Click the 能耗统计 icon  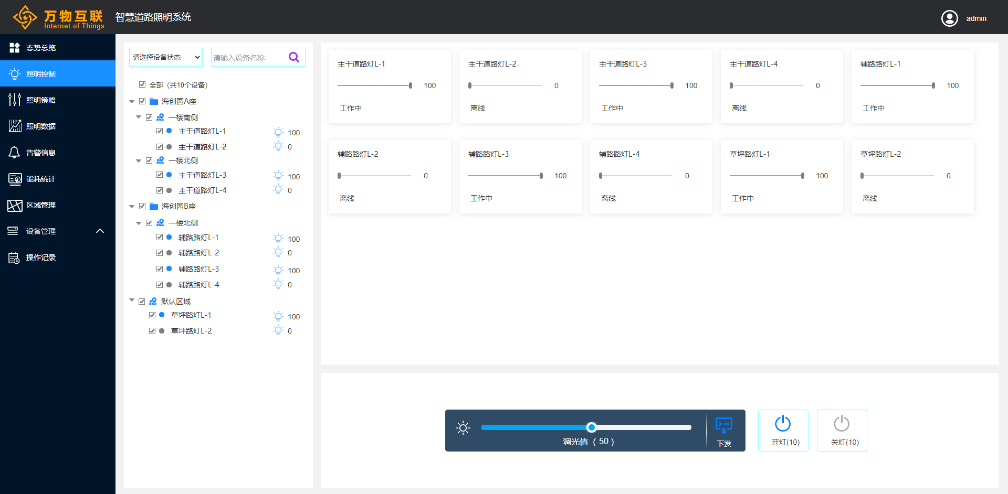pyautogui.click(x=15, y=179)
